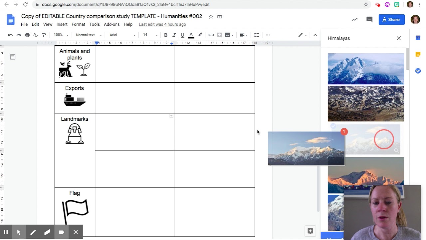Open Google Keep from the side panel

click(x=418, y=54)
